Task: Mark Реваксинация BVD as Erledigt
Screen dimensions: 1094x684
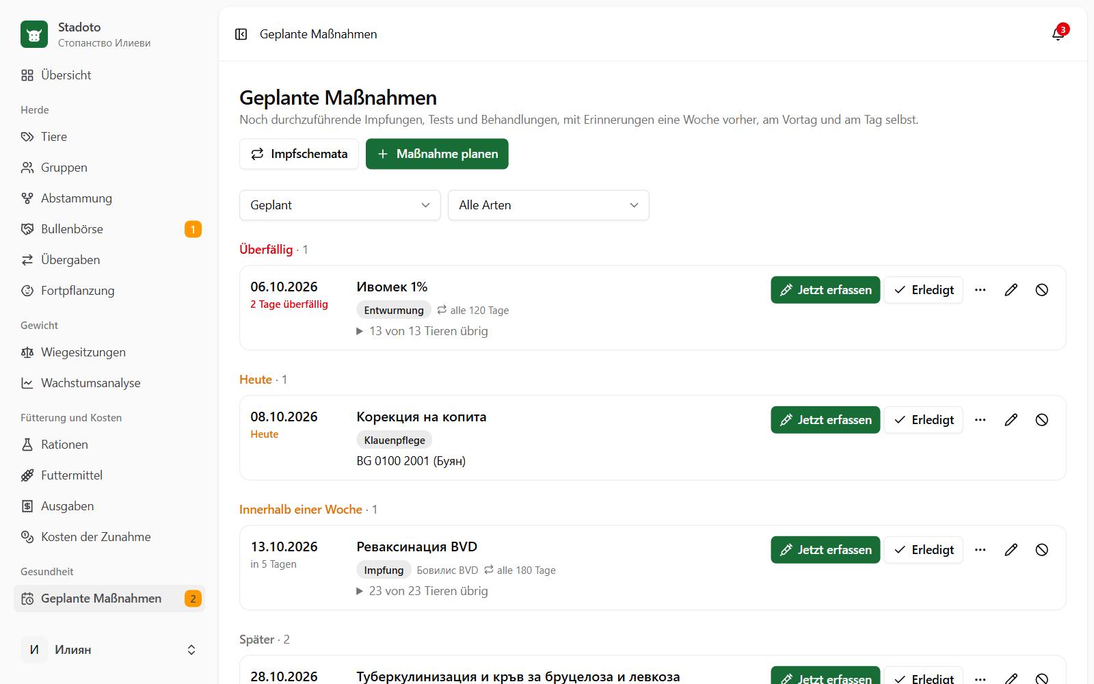Action: click(x=924, y=550)
